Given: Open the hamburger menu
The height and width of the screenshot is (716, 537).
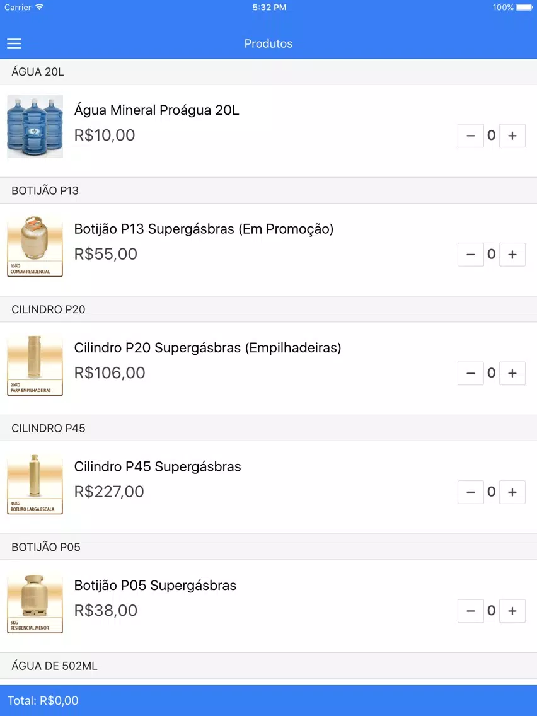Looking at the screenshot, I should (14, 43).
